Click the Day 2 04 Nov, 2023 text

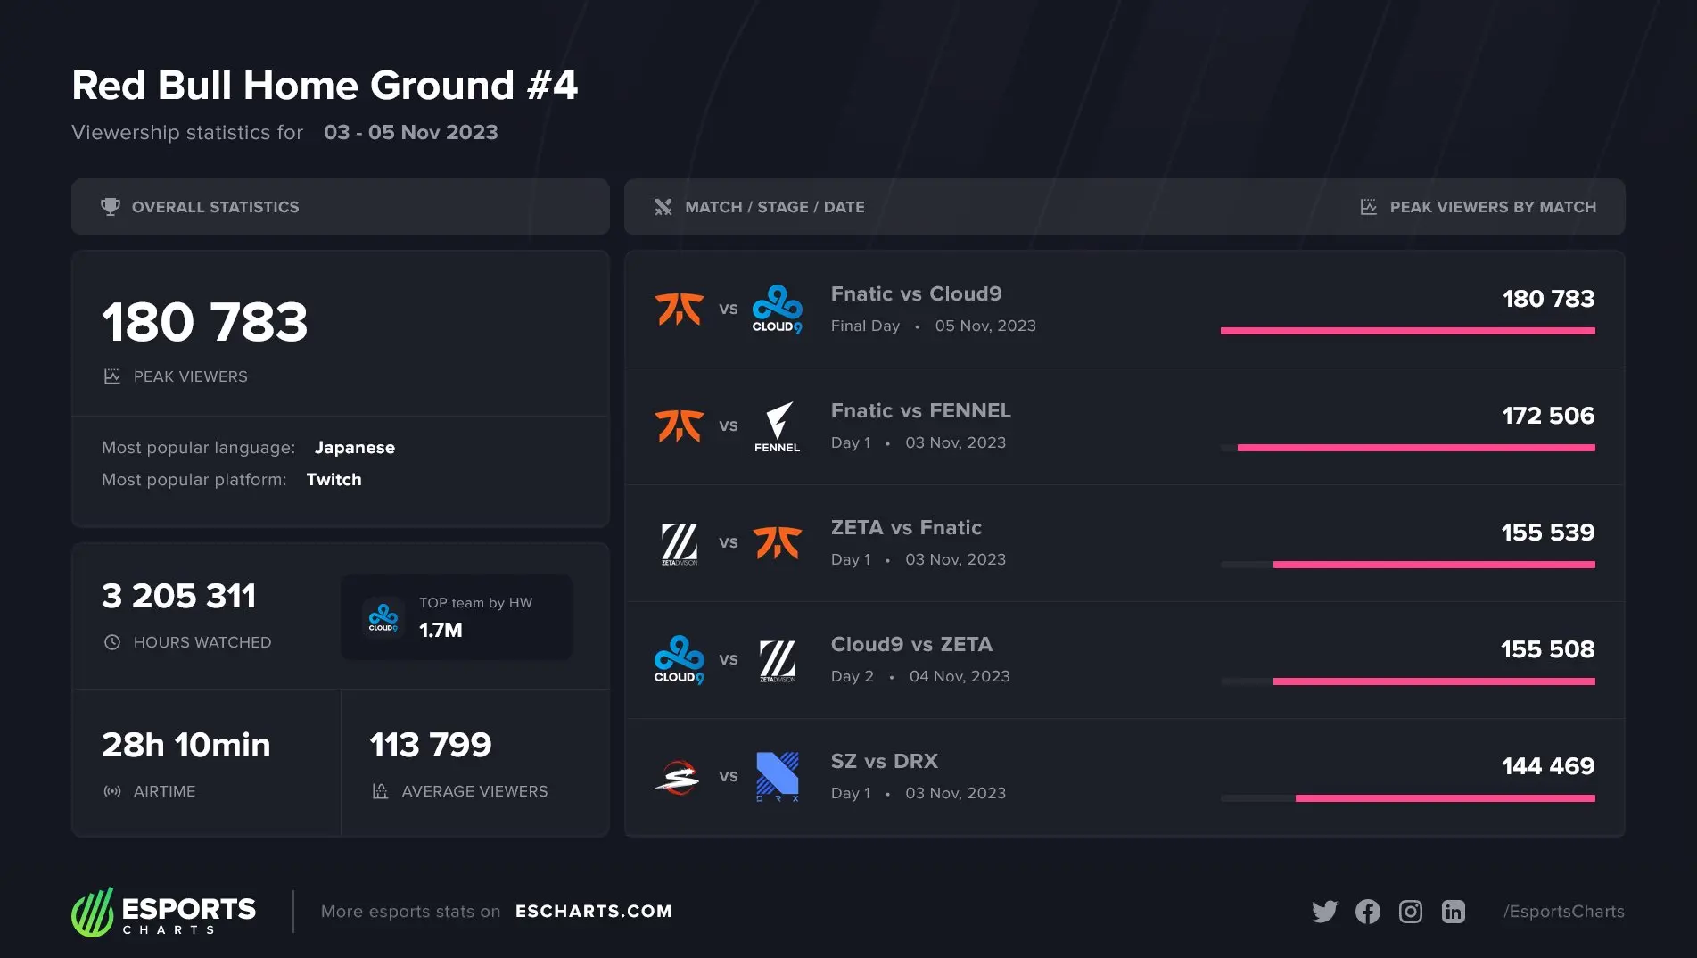pyautogui.click(x=920, y=676)
